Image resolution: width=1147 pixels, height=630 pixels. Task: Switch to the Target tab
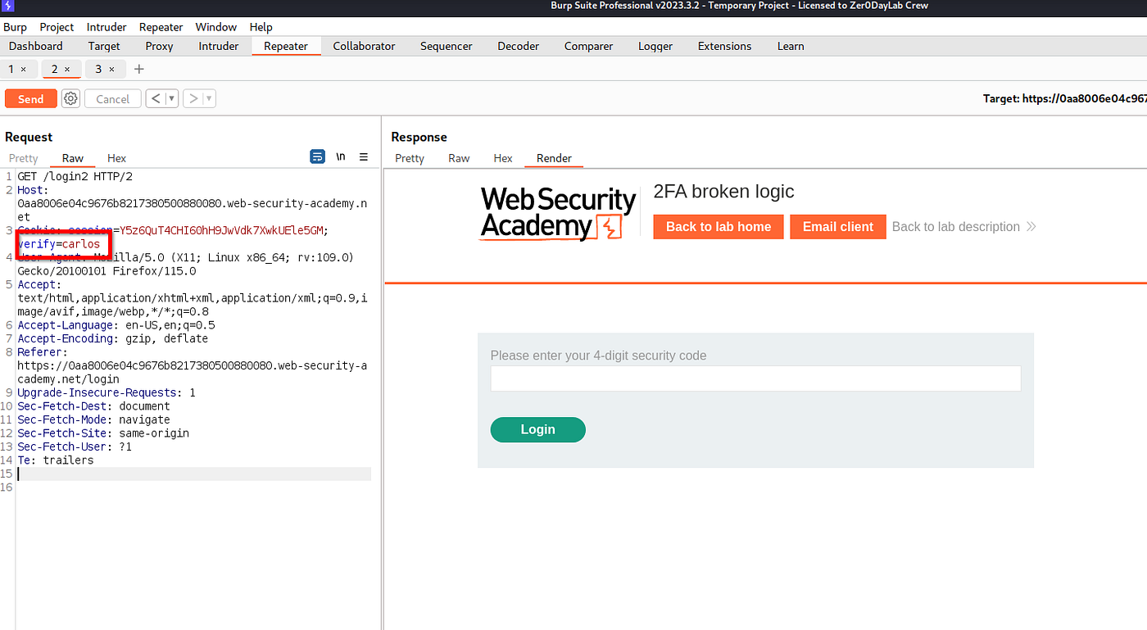point(104,46)
